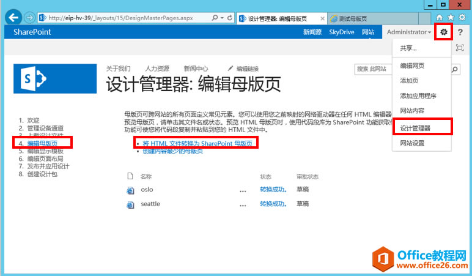472x276 pixels.
Task: Expand the Administrator account dropdown
Action: (409, 32)
